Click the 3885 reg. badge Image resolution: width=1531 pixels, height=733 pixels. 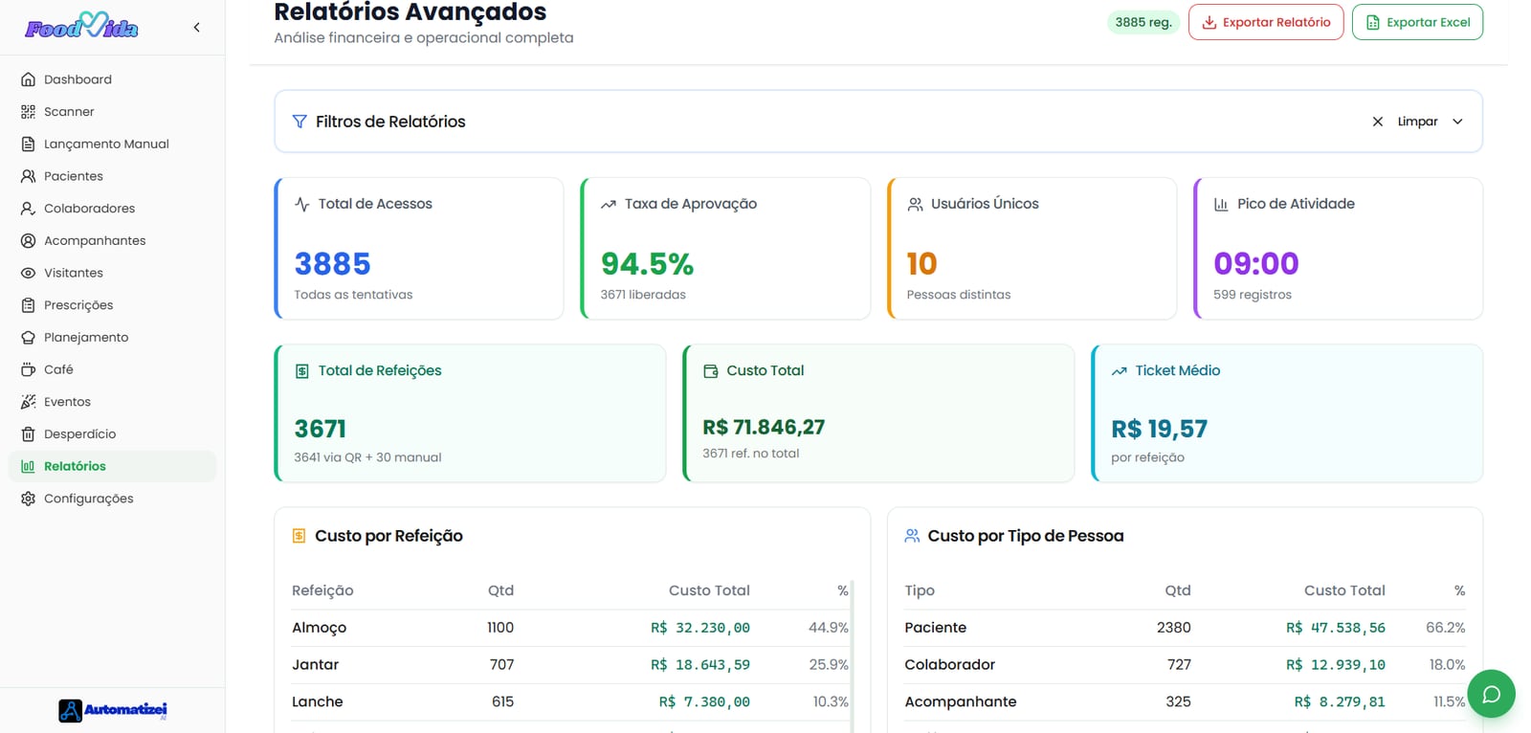[x=1143, y=22]
